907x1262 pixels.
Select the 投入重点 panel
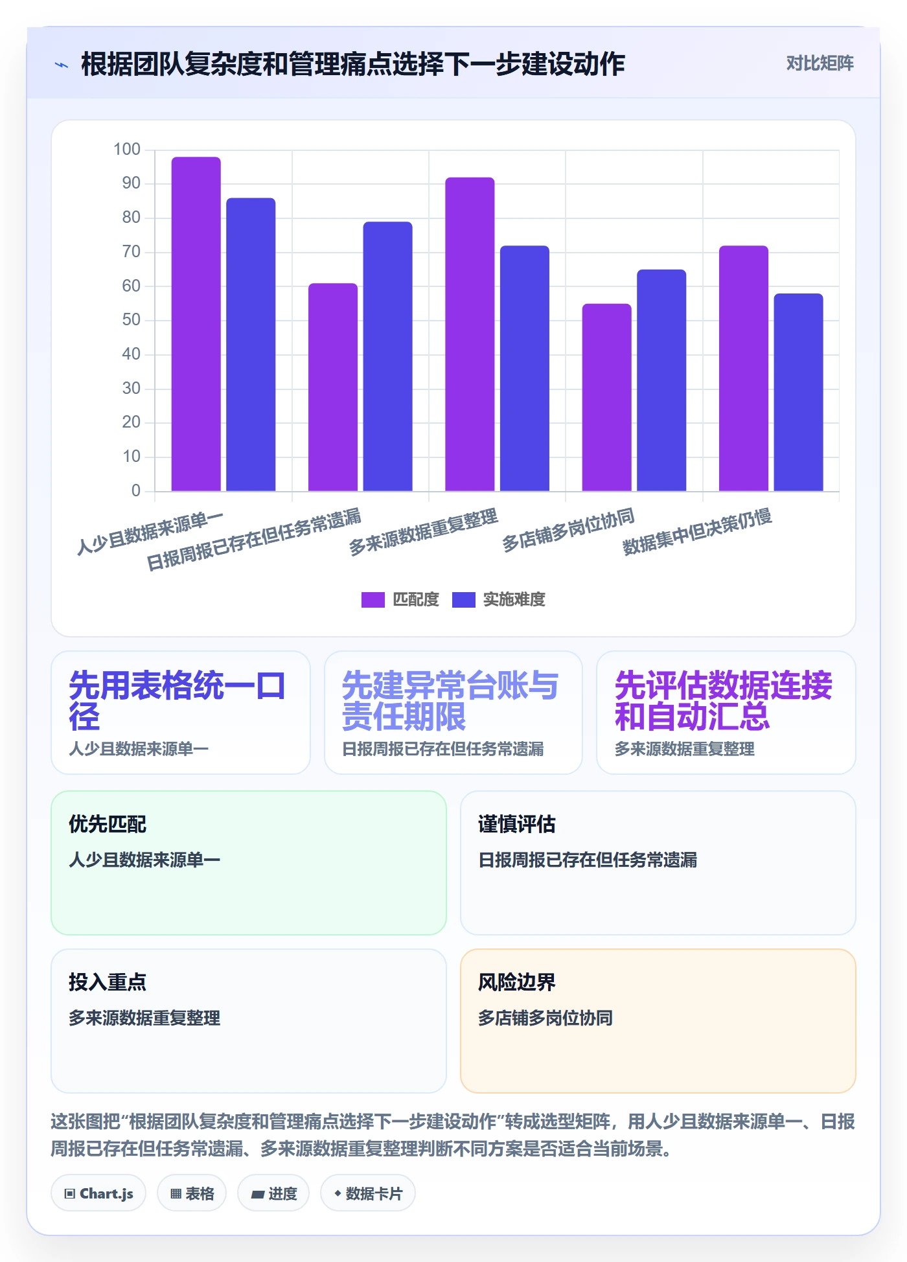pos(249,1021)
